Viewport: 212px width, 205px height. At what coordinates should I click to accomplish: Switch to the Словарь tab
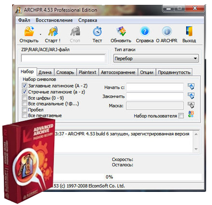click(x=65, y=73)
